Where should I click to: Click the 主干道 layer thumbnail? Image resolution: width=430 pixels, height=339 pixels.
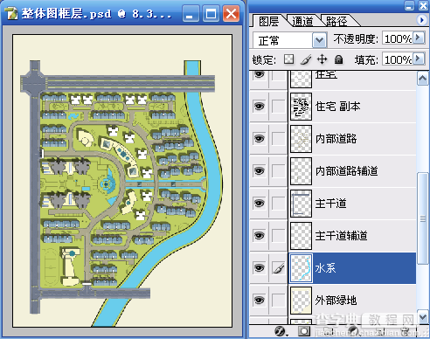(301, 204)
